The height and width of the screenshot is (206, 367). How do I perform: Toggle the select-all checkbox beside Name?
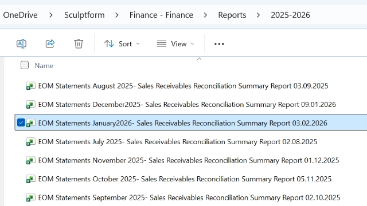click(25, 65)
